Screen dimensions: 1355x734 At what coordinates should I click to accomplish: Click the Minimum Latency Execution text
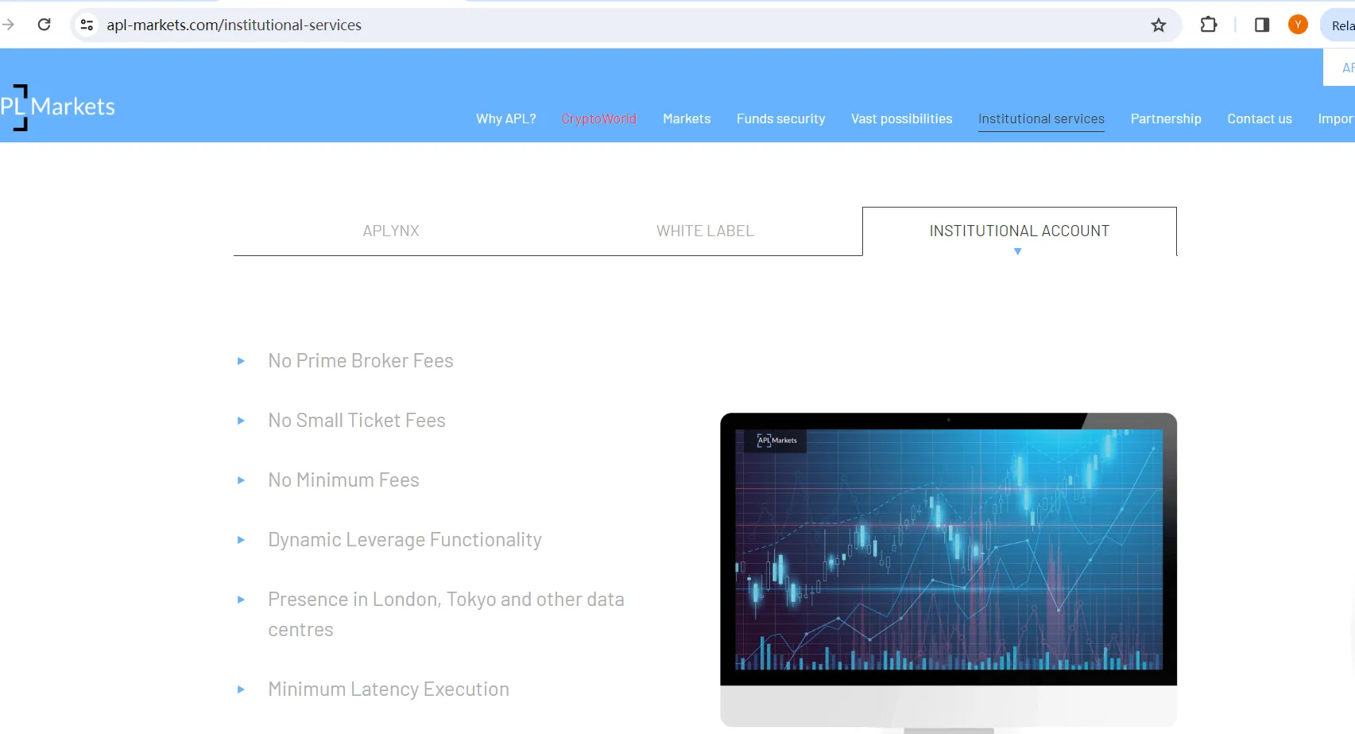tap(389, 689)
